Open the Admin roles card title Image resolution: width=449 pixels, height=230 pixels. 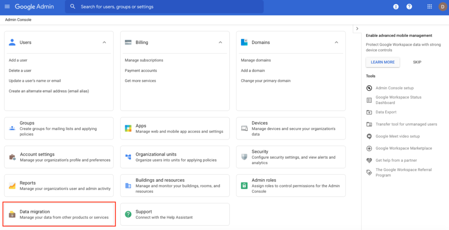264,180
